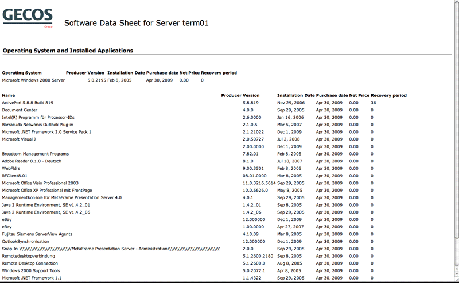The height and width of the screenshot is (283, 459).
Task: Select 'Microsoft Windows 2000 Server' text
Action: point(33,80)
